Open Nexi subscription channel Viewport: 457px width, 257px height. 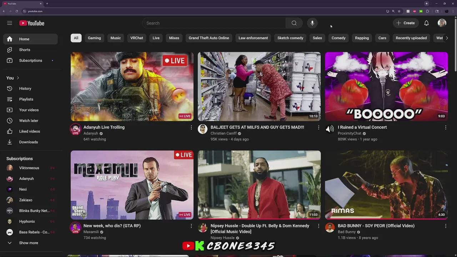pyautogui.click(x=30, y=189)
